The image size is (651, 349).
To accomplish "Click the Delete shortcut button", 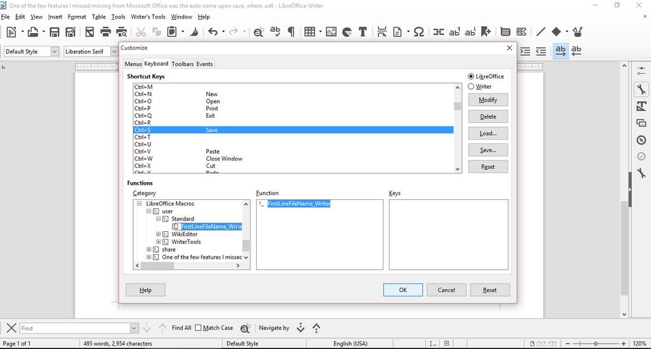I will tap(488, 117).
